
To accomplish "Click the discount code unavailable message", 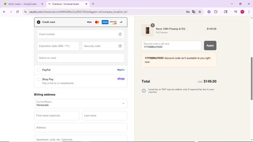I will [179, 60].
